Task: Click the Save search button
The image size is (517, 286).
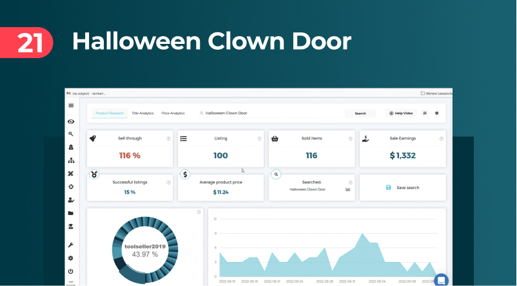Action: click(403, 188)
